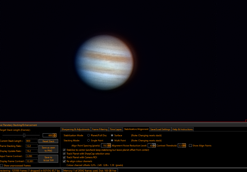Click the Align Point Spacing value field
Screen dimensions: 247x172
104,145
